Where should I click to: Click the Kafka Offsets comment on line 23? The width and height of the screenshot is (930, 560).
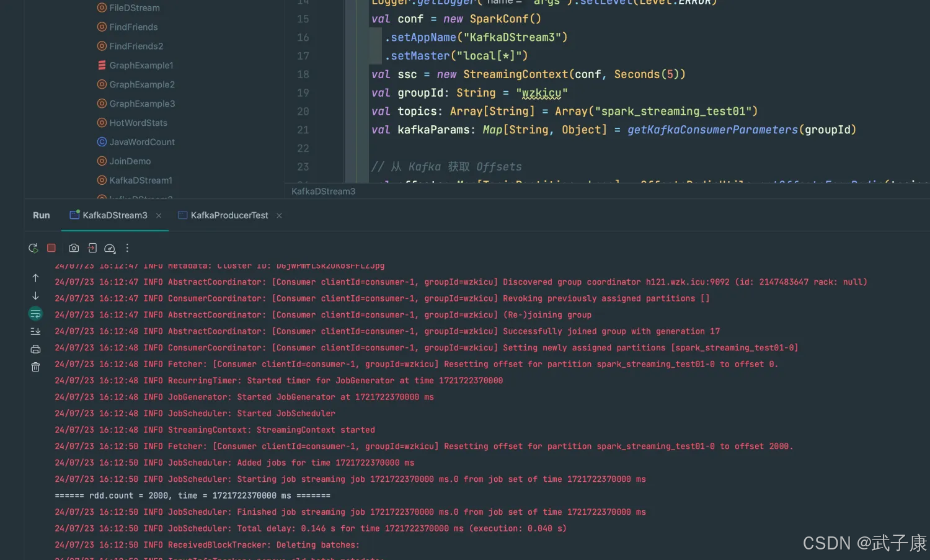pyautogui.click(x=446, y=167)
